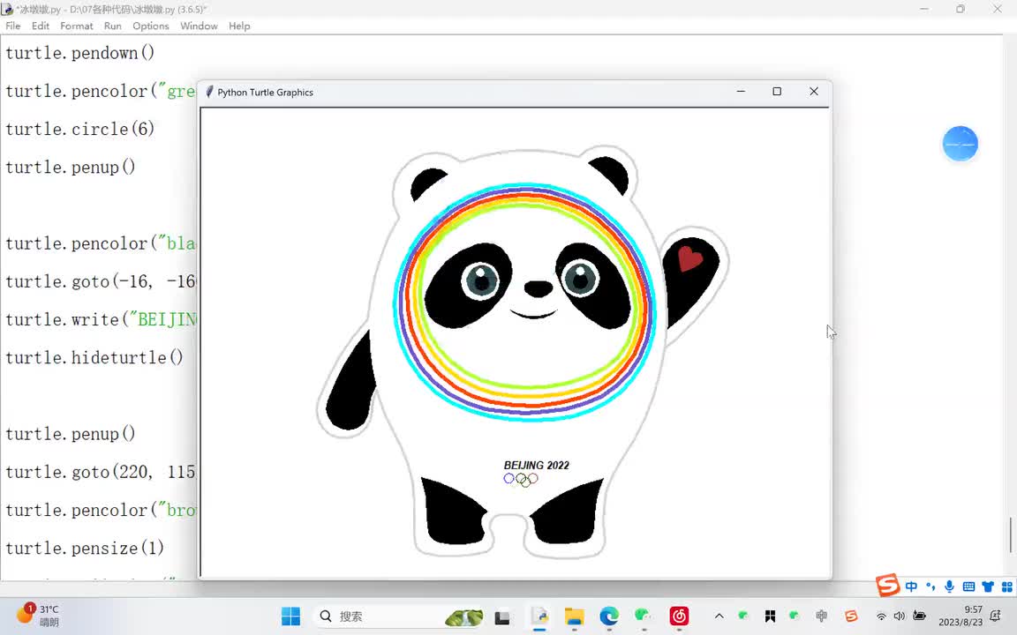Open Task View from the taskbar

502,616
